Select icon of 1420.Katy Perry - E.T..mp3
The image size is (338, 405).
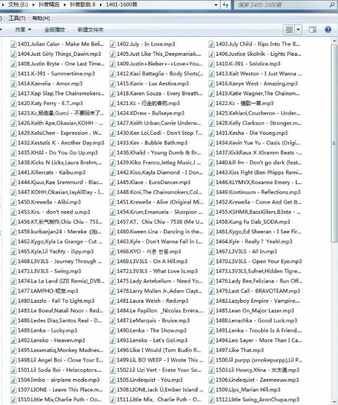[14, 103]
